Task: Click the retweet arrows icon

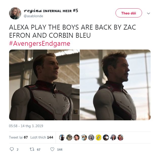Action: point(32,149)
